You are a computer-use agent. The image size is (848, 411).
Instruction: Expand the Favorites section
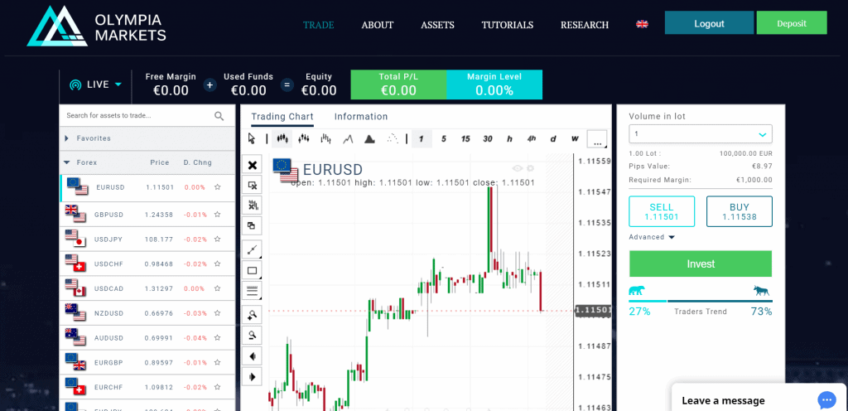tap(147, 138)
